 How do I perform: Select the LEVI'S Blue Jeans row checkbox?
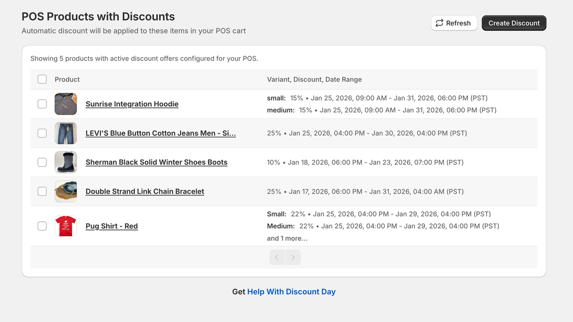click(42, 133)
